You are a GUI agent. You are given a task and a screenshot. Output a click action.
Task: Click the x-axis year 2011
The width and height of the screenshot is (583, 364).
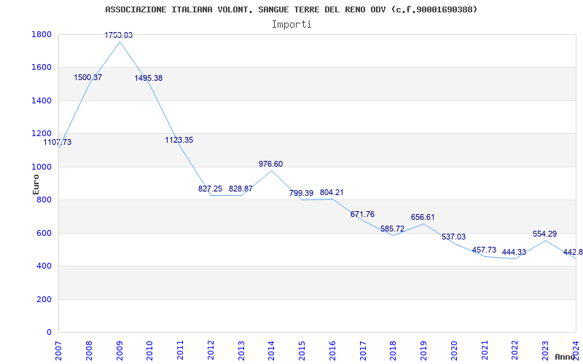point(180,351)
